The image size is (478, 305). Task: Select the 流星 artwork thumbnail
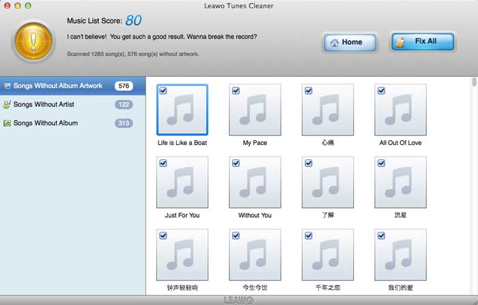pos(401,182)
